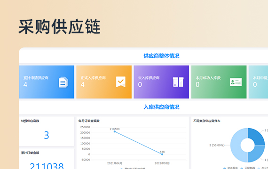Click the -50000 y-axis label

coord(85,160)
